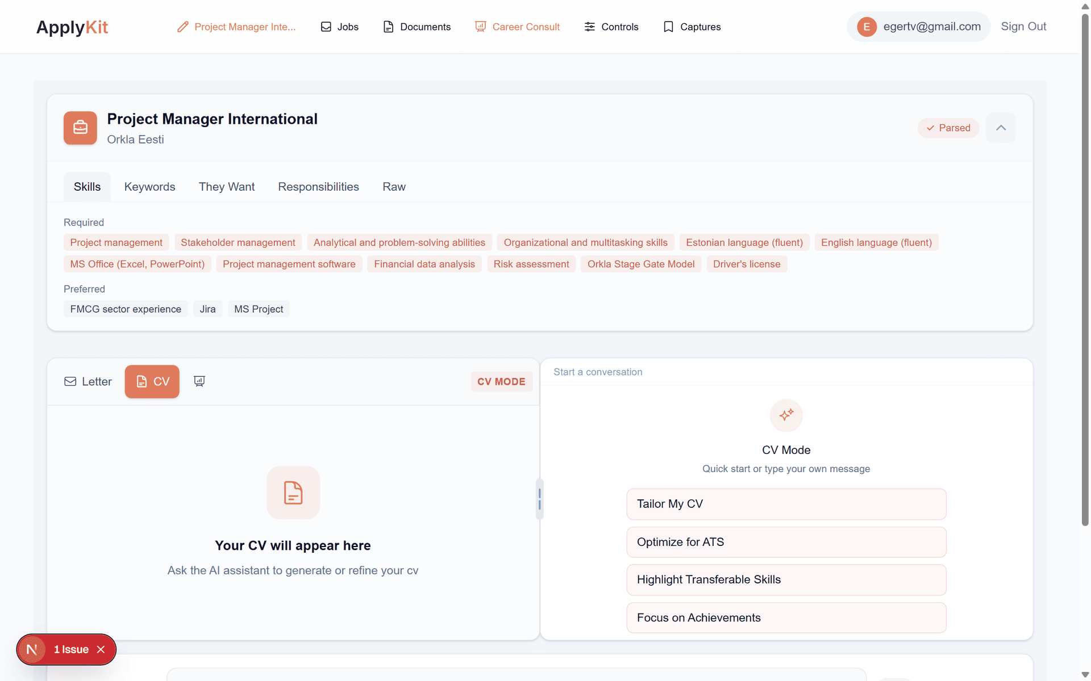Screen dimensions: 1091x681
Task: Sign Out of the account
Action: (x=1023, y=27)
